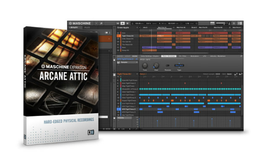Open Voice Settings / Engine page
The image size is (268, 167).
point(150,56)
